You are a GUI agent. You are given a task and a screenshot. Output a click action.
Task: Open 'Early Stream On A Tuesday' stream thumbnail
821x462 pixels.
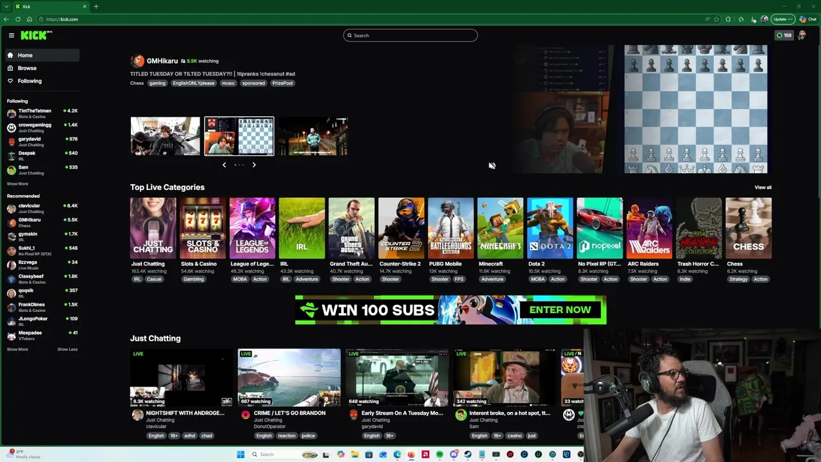click(397, 378)
